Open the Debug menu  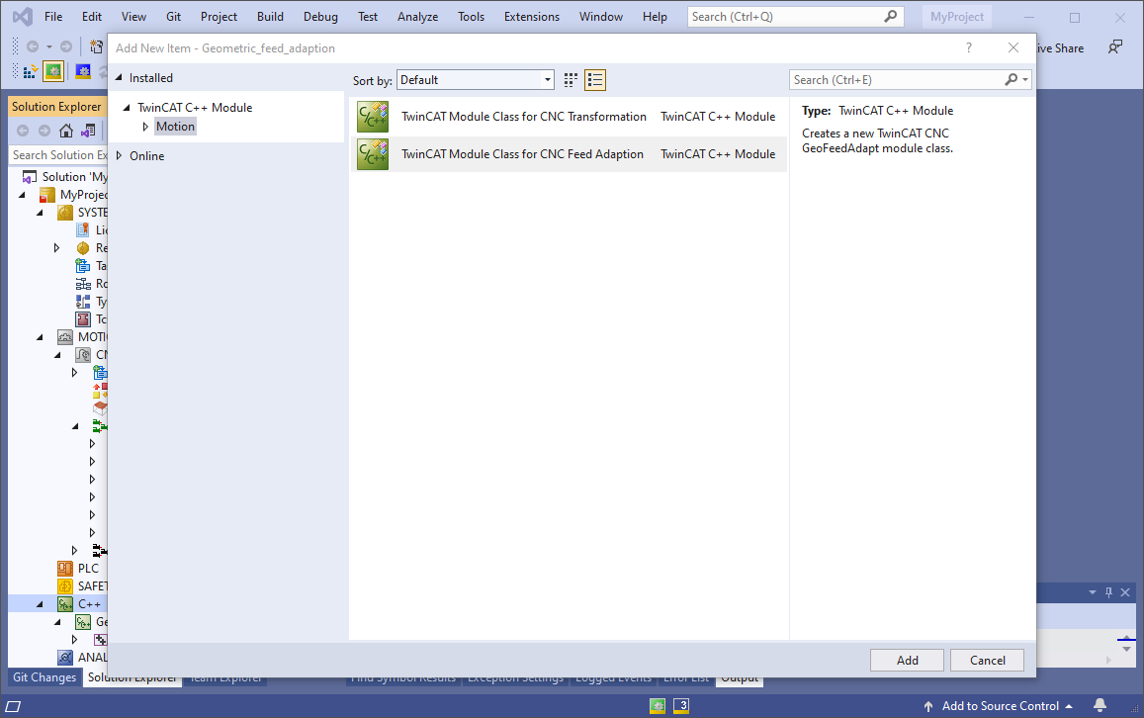click(319, 17)
